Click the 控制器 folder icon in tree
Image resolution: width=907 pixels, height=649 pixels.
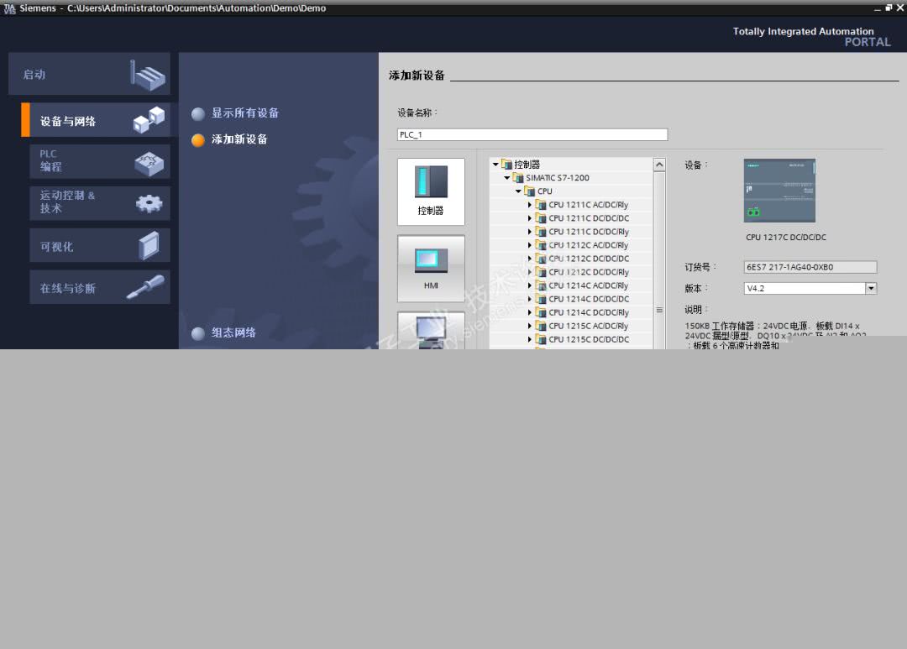(x=506, y=165)
